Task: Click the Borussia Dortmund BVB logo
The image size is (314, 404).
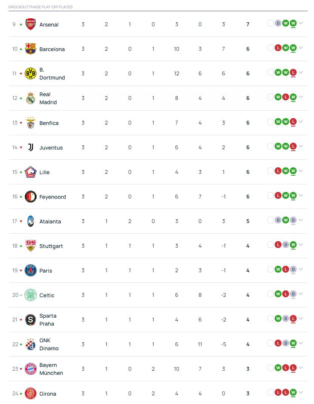Action: pyautogui.click(x=31, y=73)
